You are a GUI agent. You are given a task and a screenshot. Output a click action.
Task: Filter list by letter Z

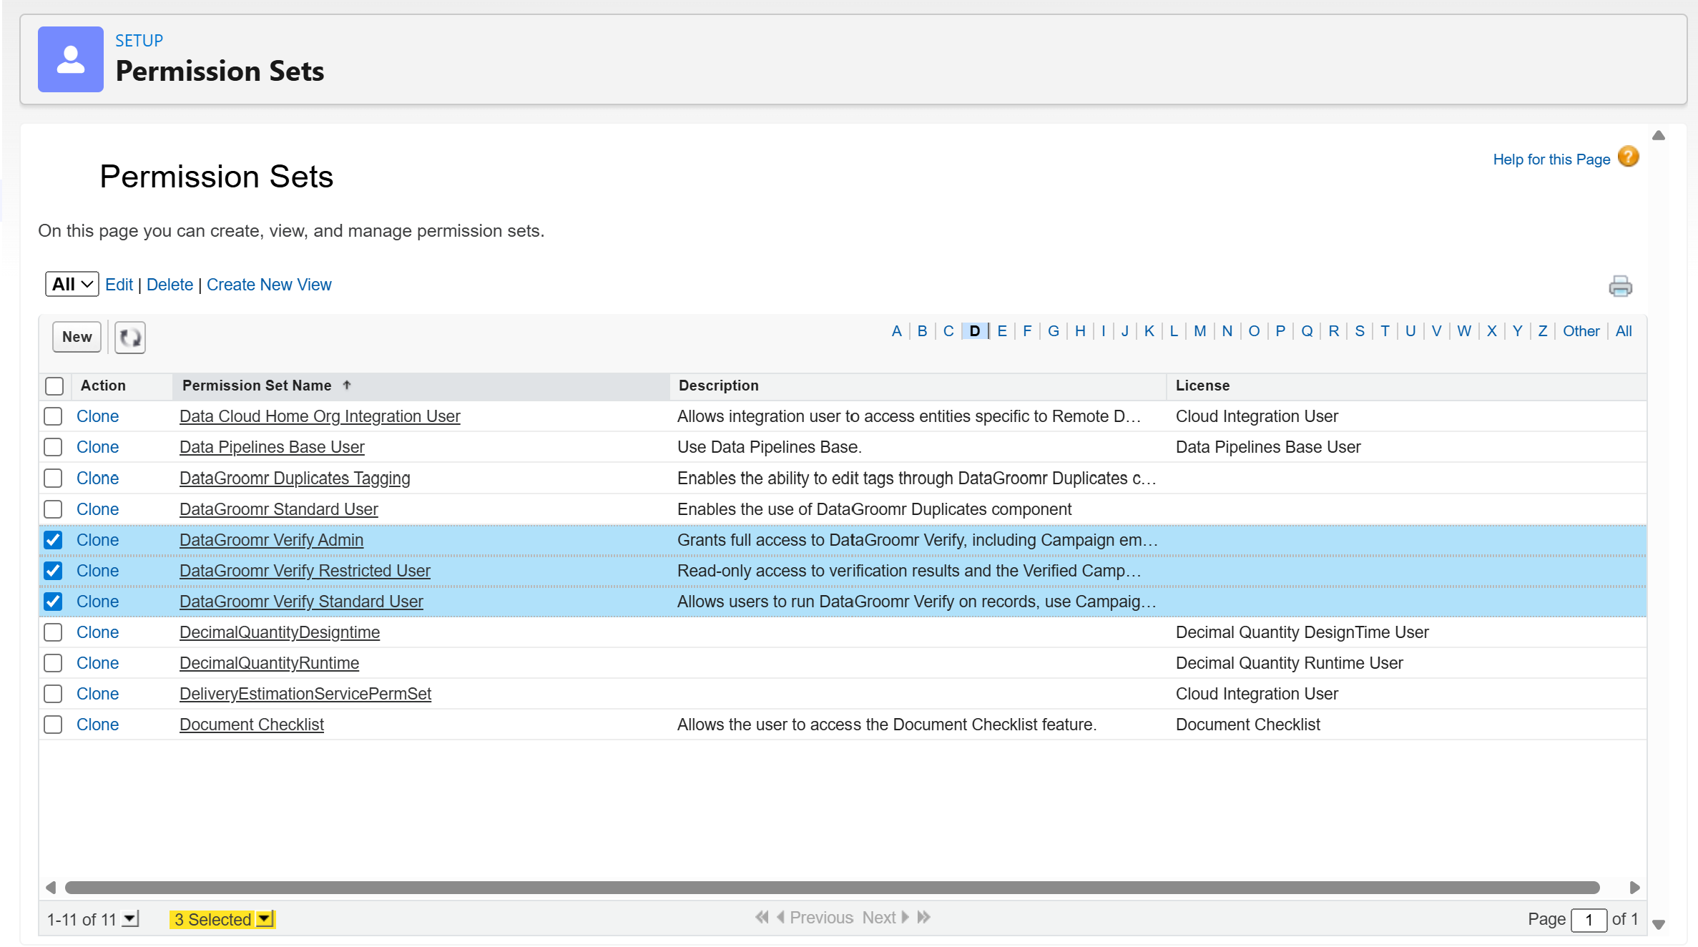click(x=1543, y=331)
